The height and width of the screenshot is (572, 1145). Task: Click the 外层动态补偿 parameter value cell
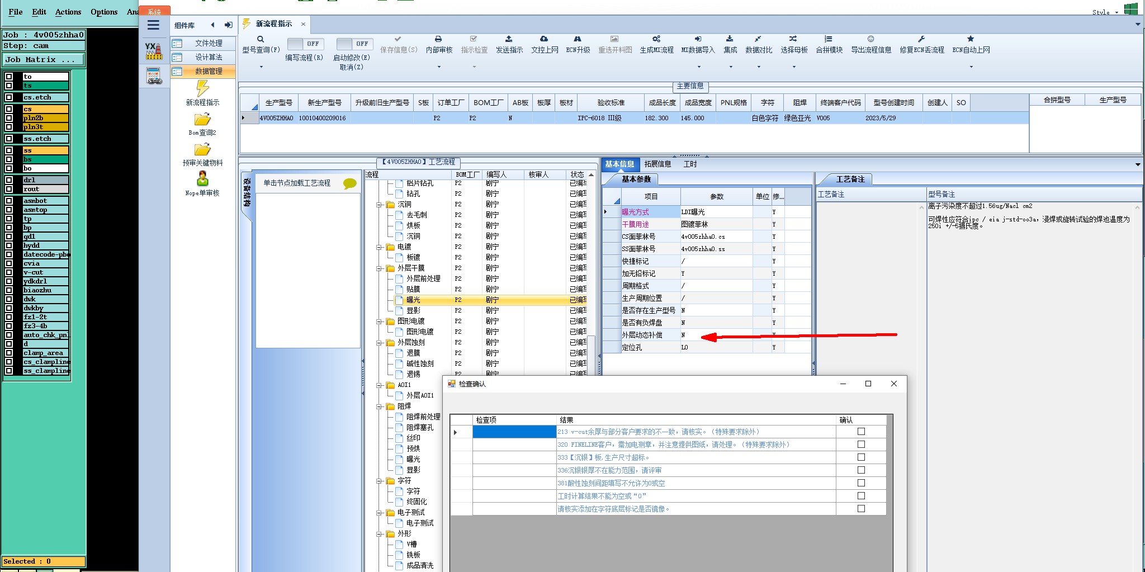click(716, 335)
